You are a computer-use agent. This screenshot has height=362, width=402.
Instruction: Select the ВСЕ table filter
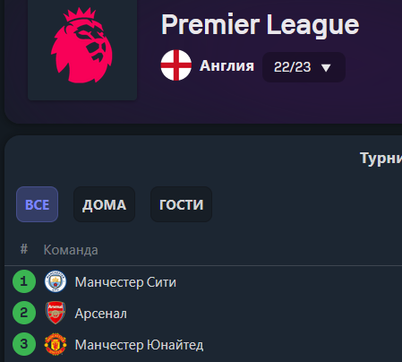(37, 204)
